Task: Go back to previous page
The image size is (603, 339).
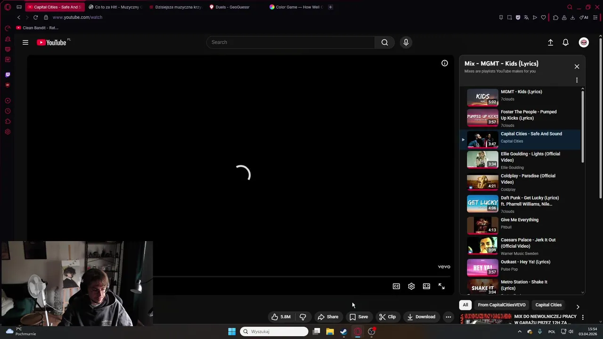Action: (x=19, y=17)
